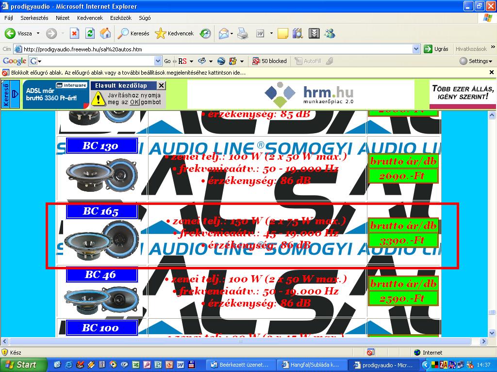Click the BC 100 product label

[x=102, y=328]
